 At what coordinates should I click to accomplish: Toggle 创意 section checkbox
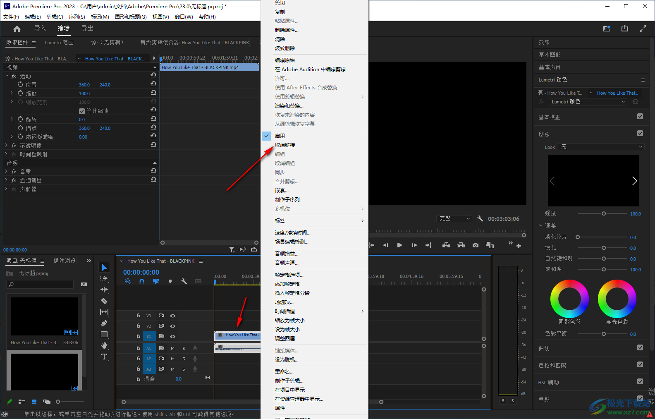point(640,133)
